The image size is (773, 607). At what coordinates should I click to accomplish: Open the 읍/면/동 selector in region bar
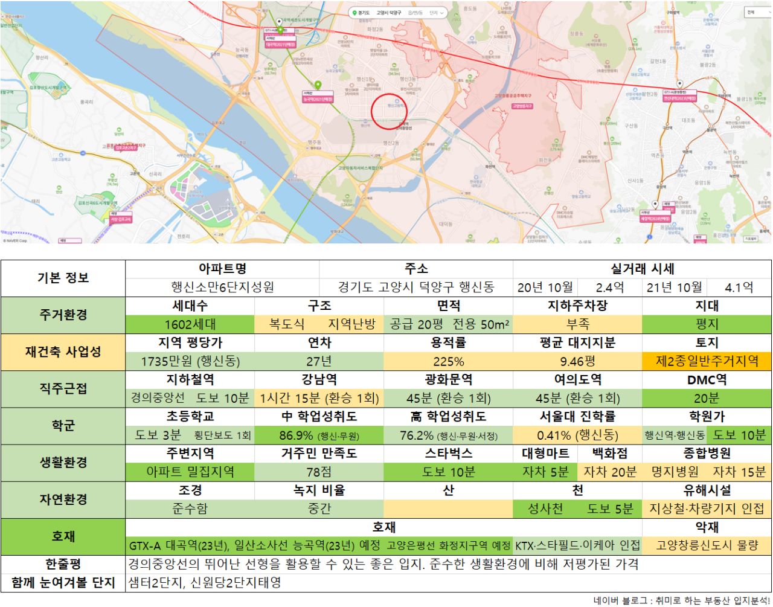pyautogui.click(x=415, y=13)
